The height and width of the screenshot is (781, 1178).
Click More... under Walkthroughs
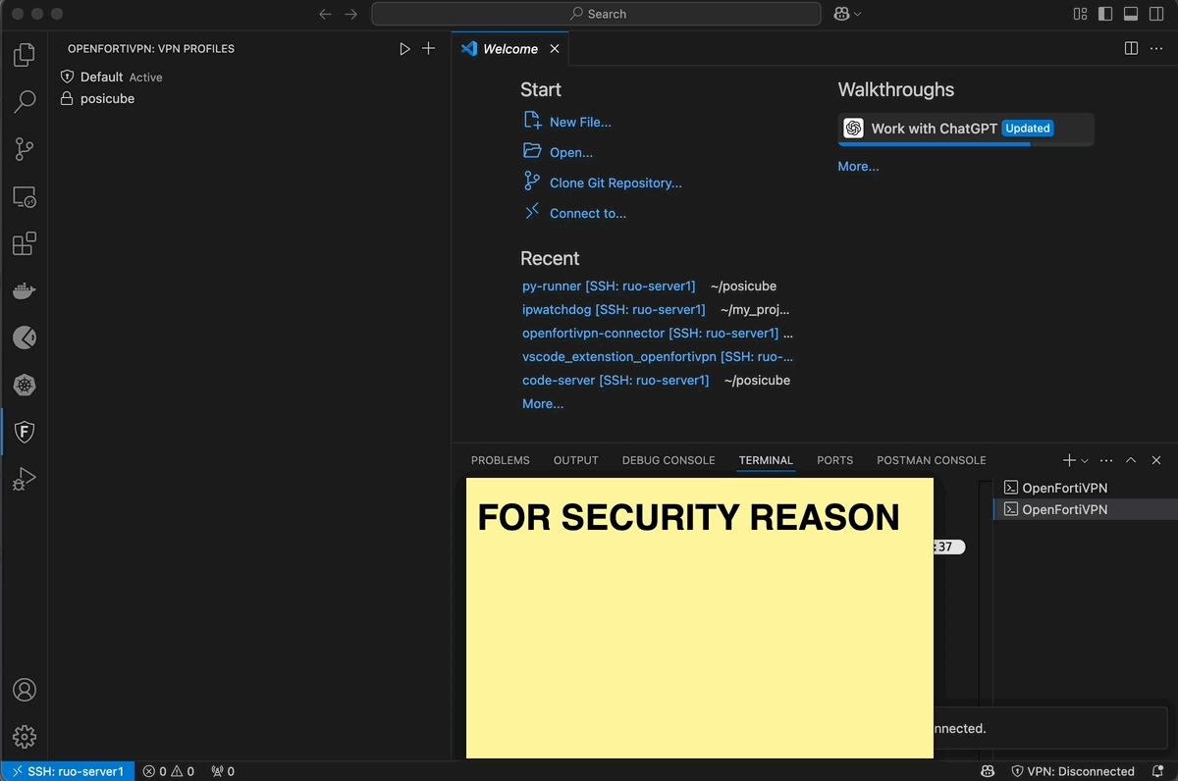(x=858, y=167)
